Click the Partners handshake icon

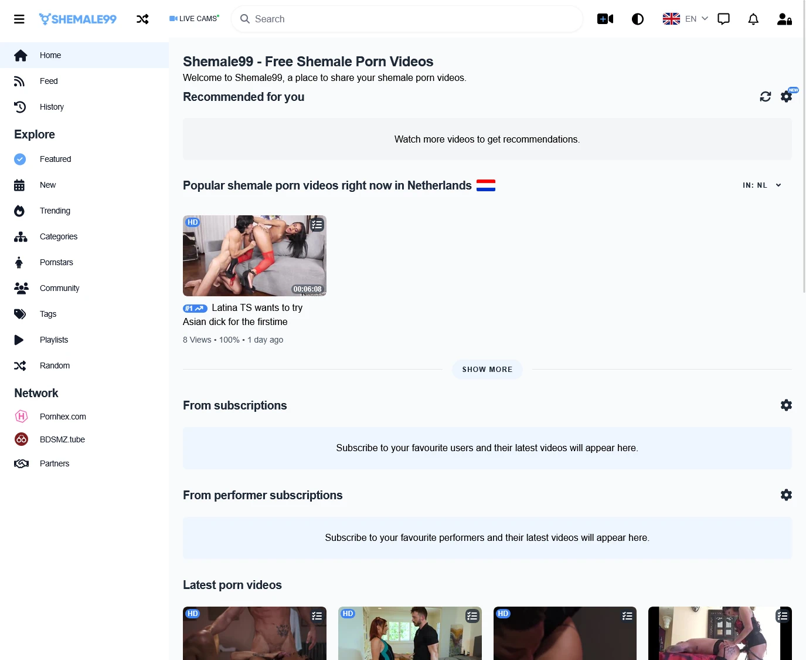(x=21, y=463)
